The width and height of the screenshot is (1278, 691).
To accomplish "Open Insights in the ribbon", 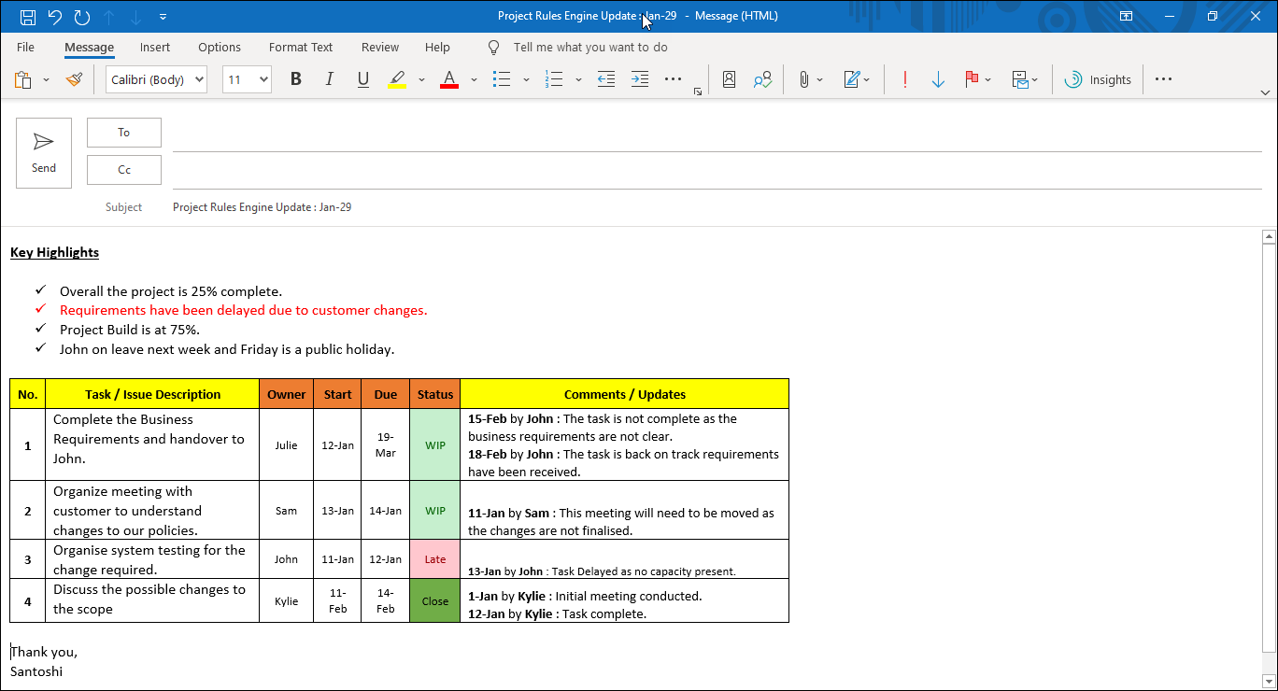I will pos(1098,79).
